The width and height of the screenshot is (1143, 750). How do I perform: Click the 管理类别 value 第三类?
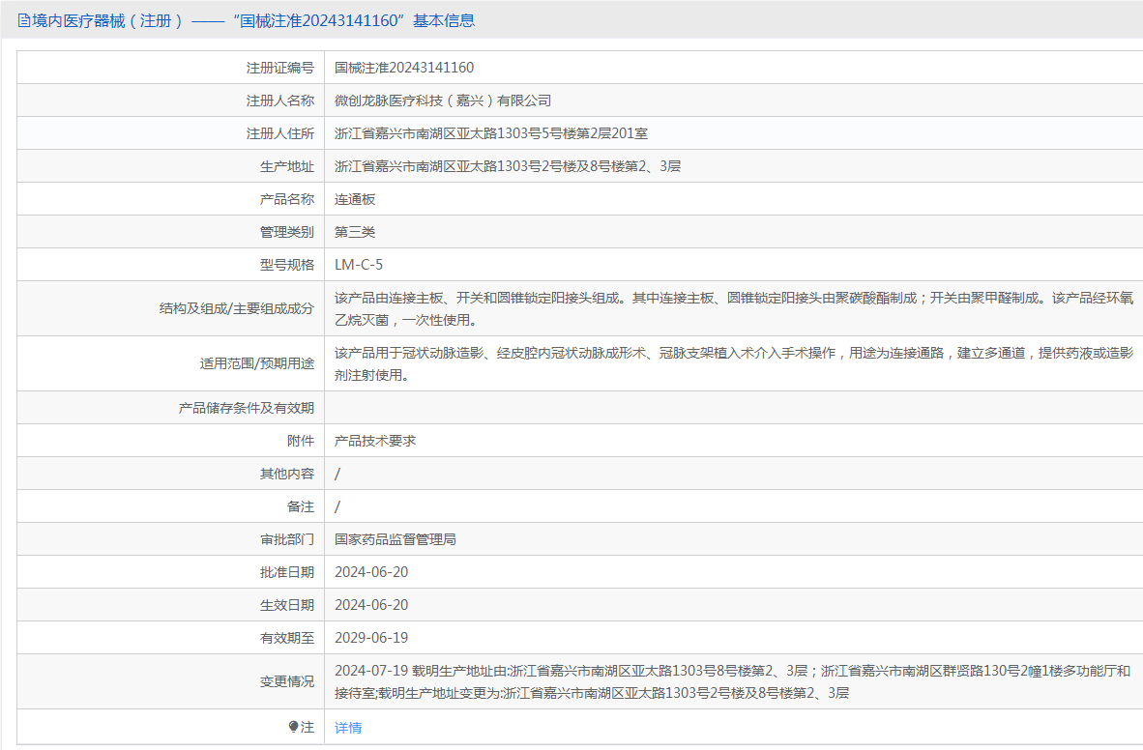(x=355, y=232)
